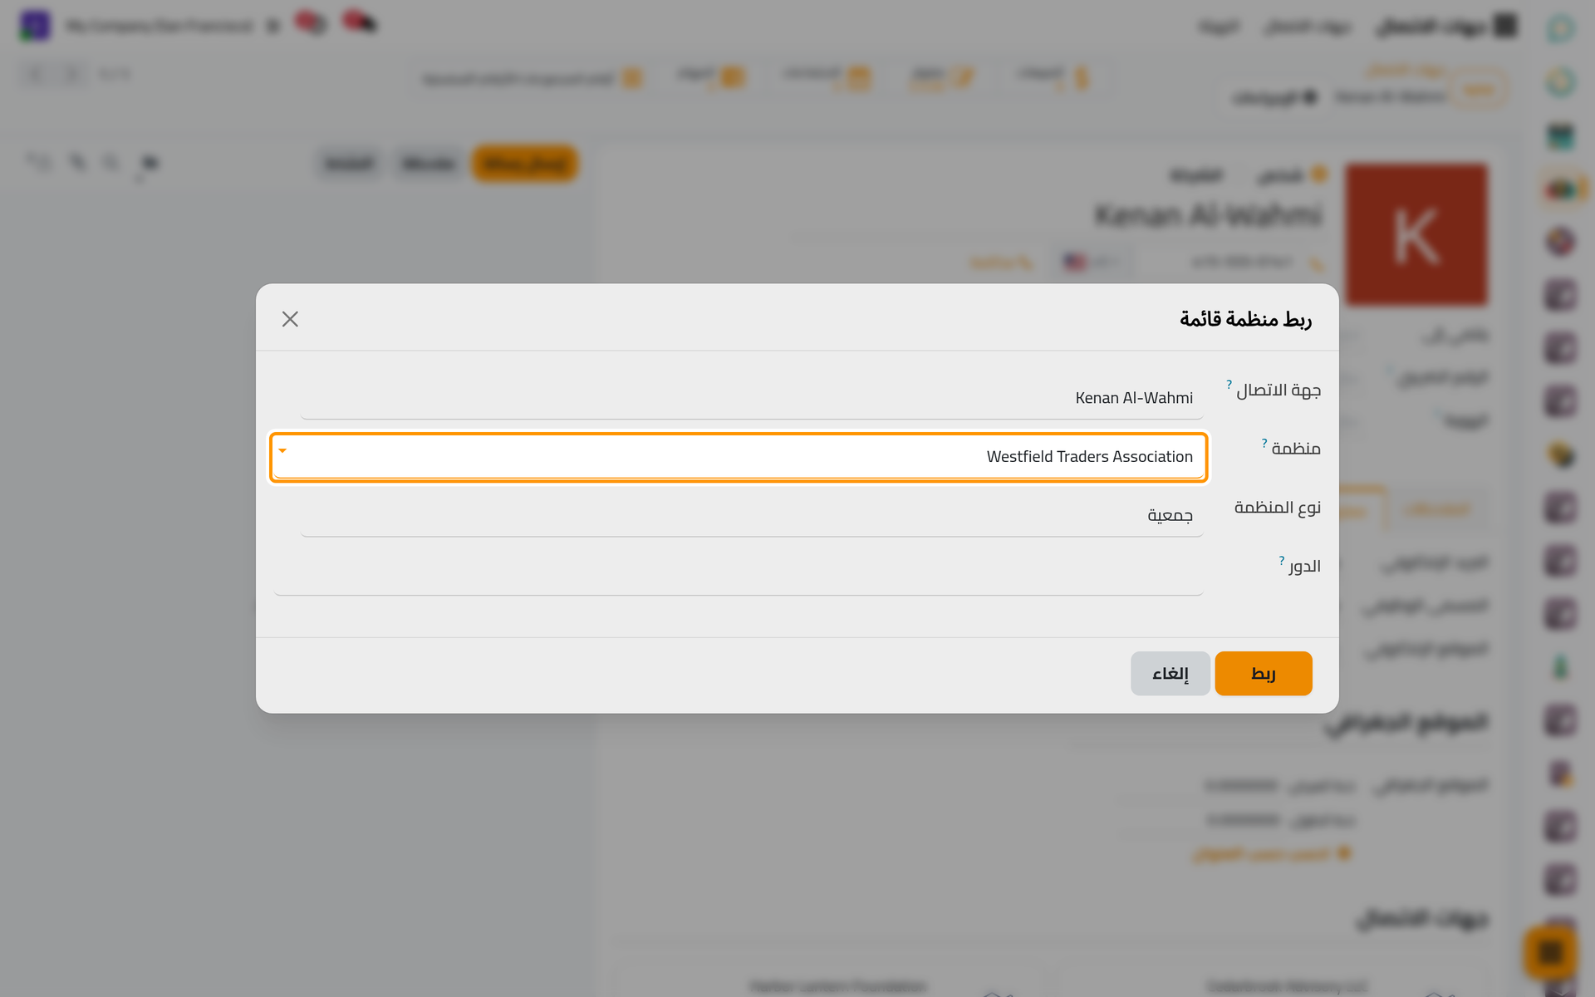Click the orange caret in organization field

(282, 451)
